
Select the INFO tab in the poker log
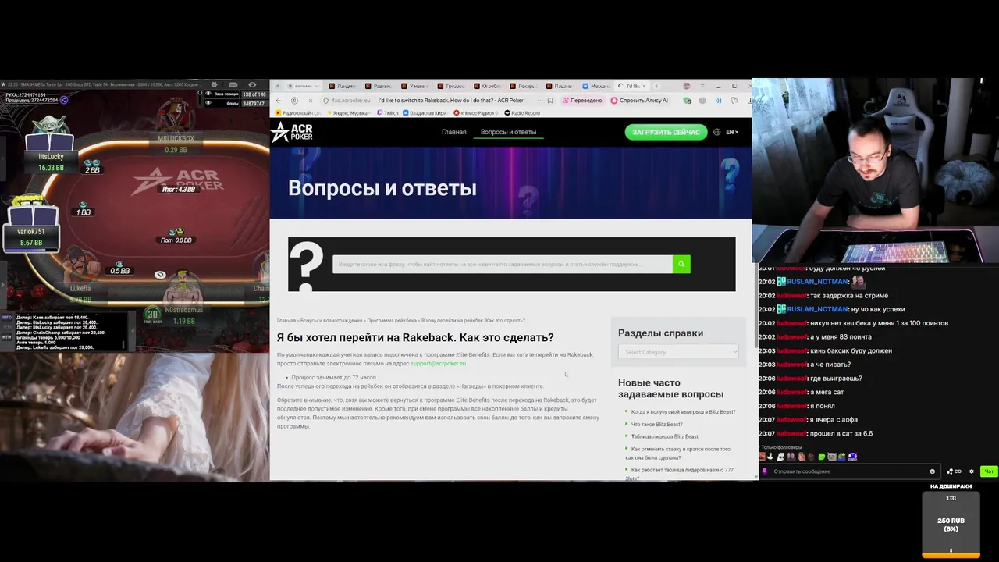[6, 318]
